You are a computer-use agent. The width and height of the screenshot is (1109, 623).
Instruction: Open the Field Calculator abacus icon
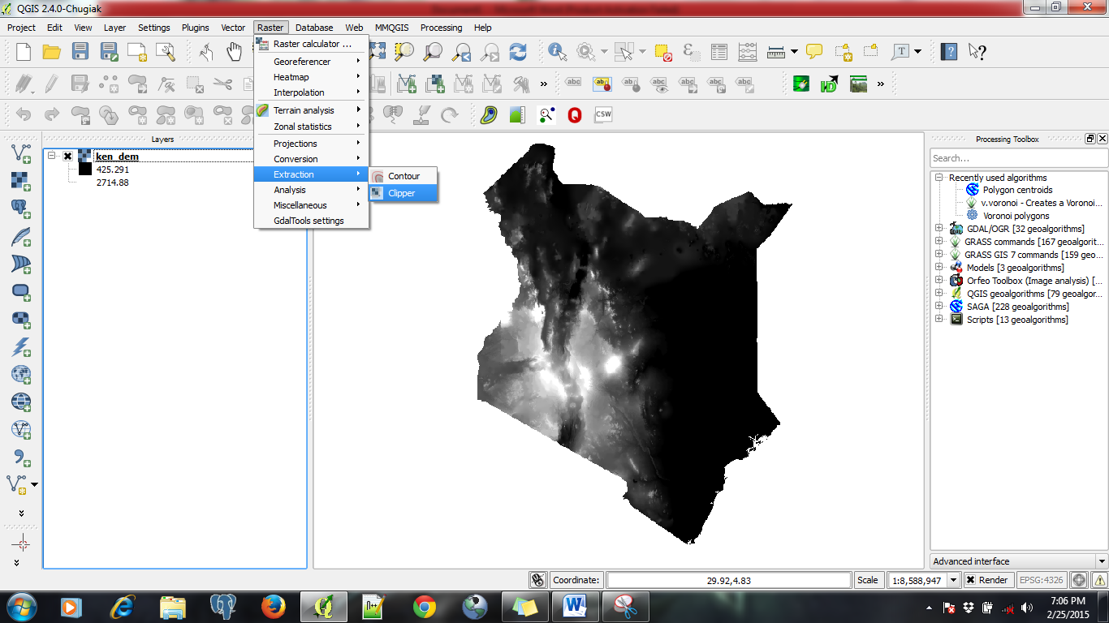pos(748,52)
